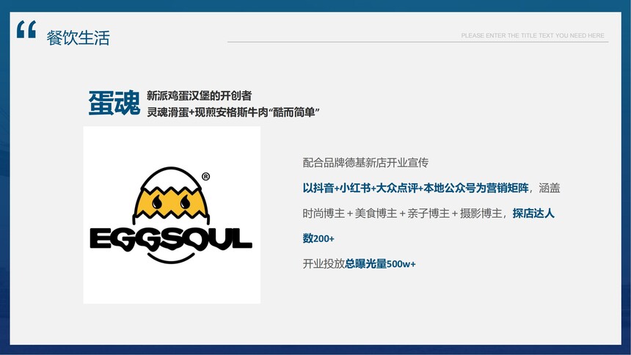Viewport: 631px width, 355px height.
Task: Click the bold text 探店达人
Action: pos(533,213)
